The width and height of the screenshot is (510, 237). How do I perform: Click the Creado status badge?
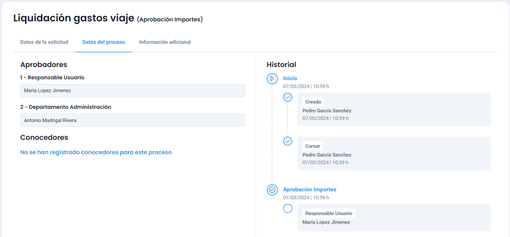coord(313,102)
